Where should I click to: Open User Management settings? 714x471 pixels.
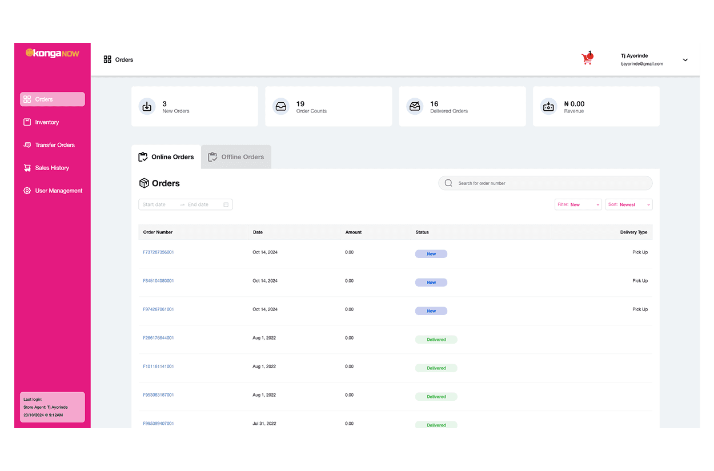coord(58,191)
